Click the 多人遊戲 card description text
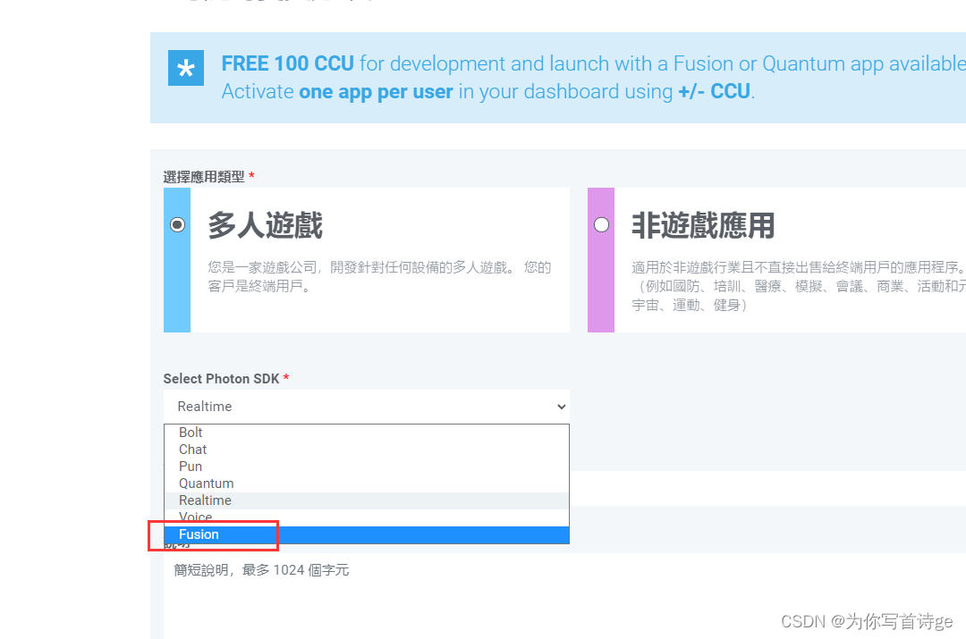The height and width of the screenshot is (639, 966). click(x=379, y=276)
